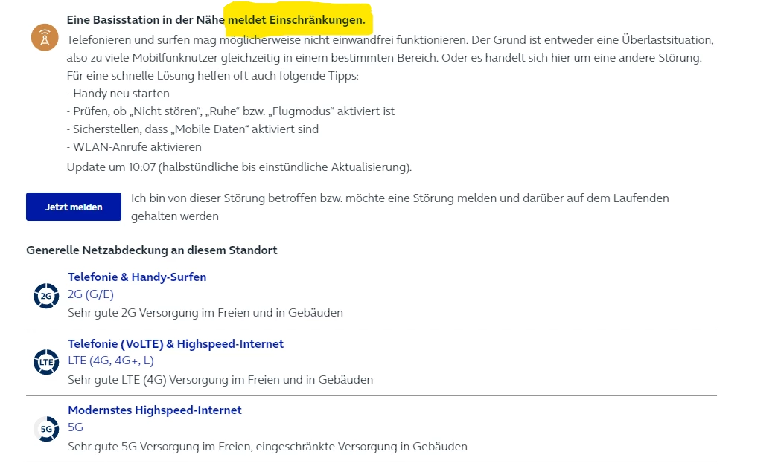Viewport: 781px width, 472px height.
Task: Select the LTE (4G, 4G+, L) label
Action: [x=111, y=361]
